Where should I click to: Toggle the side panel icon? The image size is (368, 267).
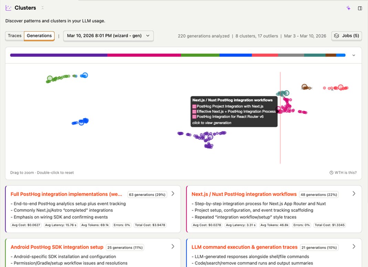[x=360, y=9]
